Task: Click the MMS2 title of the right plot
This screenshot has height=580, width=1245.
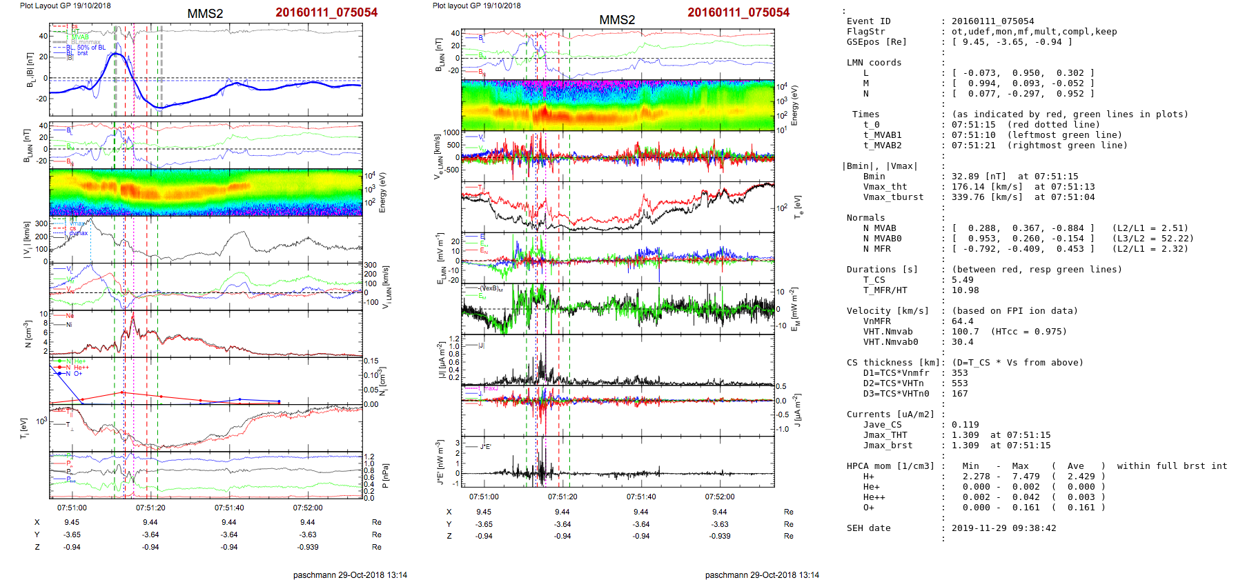Action: coord(616,20)
